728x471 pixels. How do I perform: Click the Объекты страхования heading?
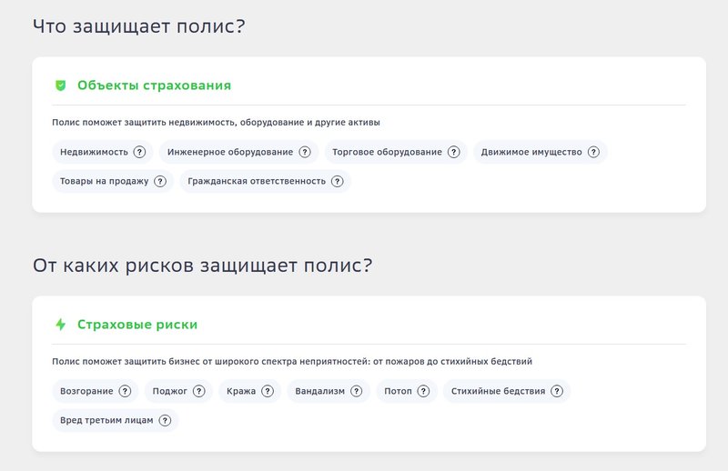tap(154, 85)
